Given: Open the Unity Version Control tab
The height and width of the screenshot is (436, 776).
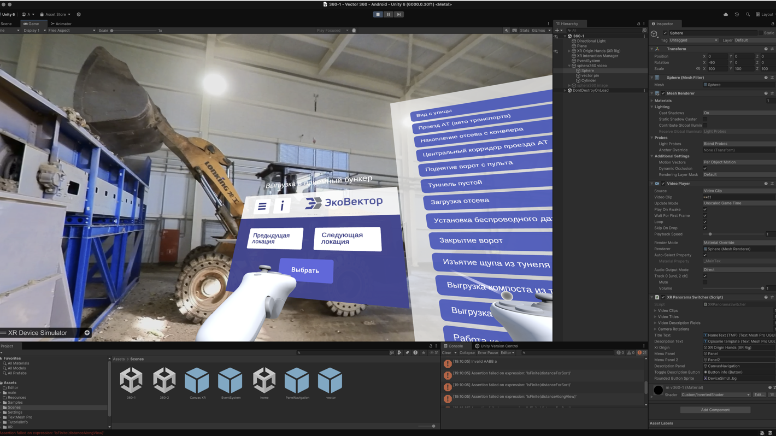Looking at the screenshot, I should [496, 346].
